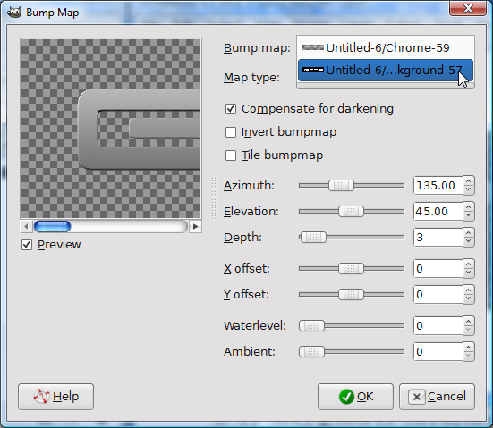Click the horizontal preview scrollbar thumb
The height and width of the screenshot is (428, 493).
[x=52, y=226]
